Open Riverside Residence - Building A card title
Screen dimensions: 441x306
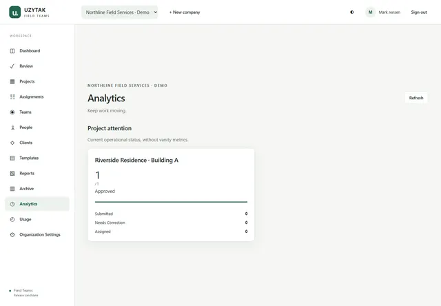click(136, 160)
